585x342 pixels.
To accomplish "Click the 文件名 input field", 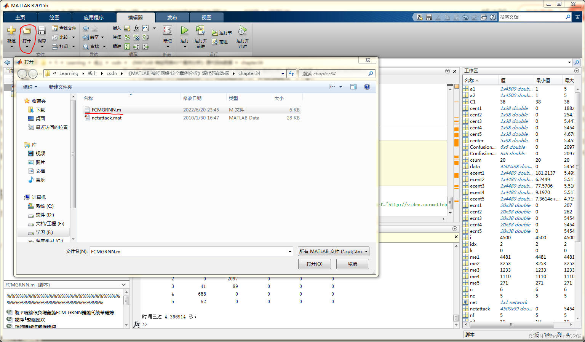I will pyautogui.click(x=191, y=251).
